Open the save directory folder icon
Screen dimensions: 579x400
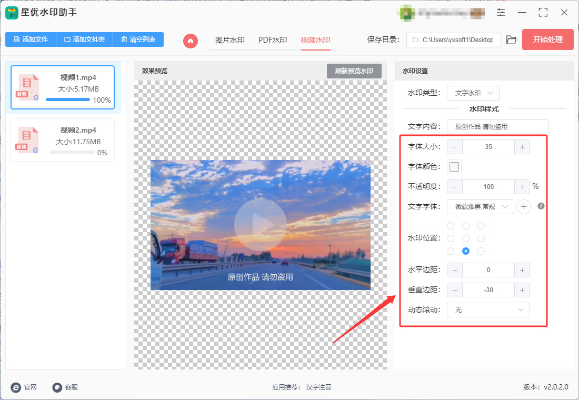click(x=511, y=40)
